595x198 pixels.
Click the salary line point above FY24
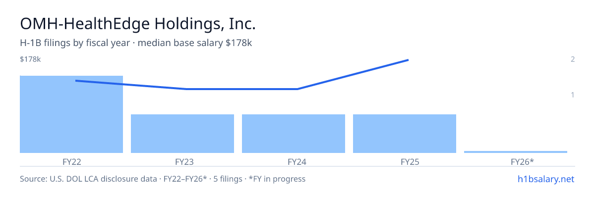297,89
